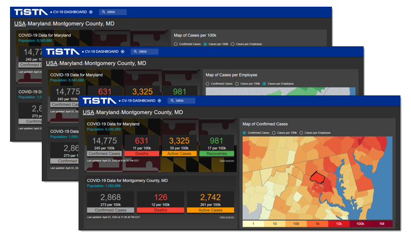
Task: Click USA breadcrumb link in front window
Action: (x=89, y=112)
